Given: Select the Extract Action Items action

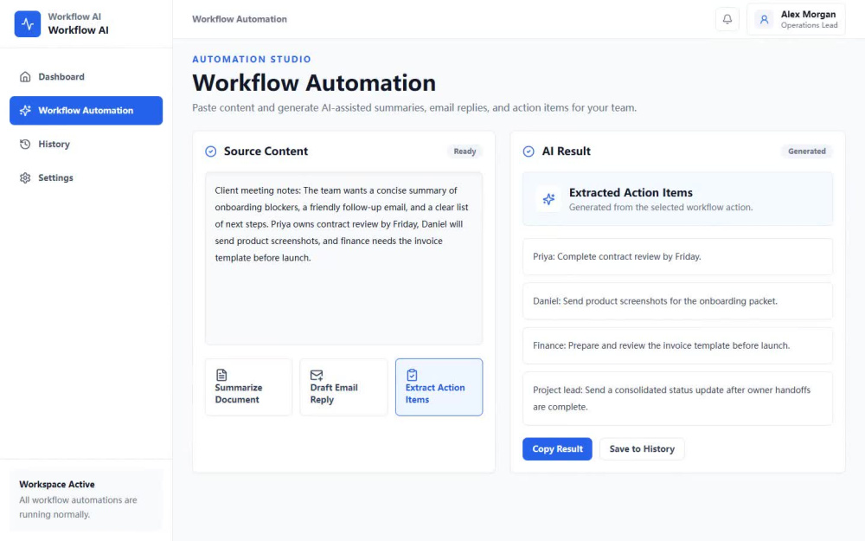Looking at the screenshot, I should pos(439,387).
